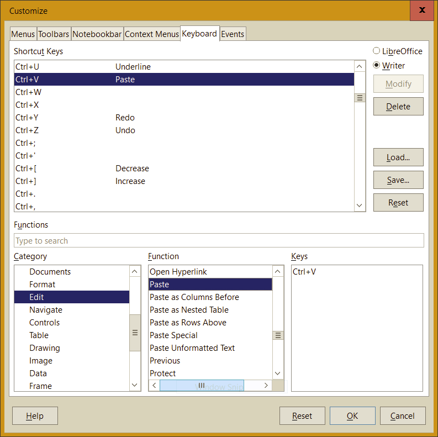Select the Writer radio button
This screenshot has width=438, height=437.
(377, 66)
